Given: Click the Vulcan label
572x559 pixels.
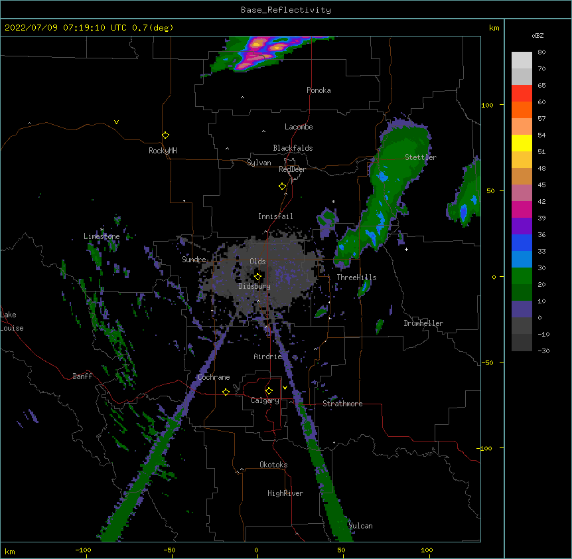Looking at the screenshot, I should click(360, 526).
